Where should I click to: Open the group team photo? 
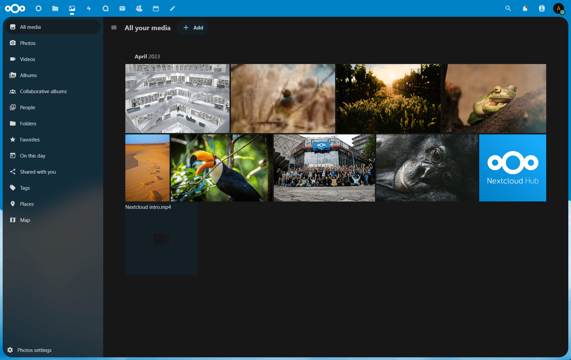324,168
